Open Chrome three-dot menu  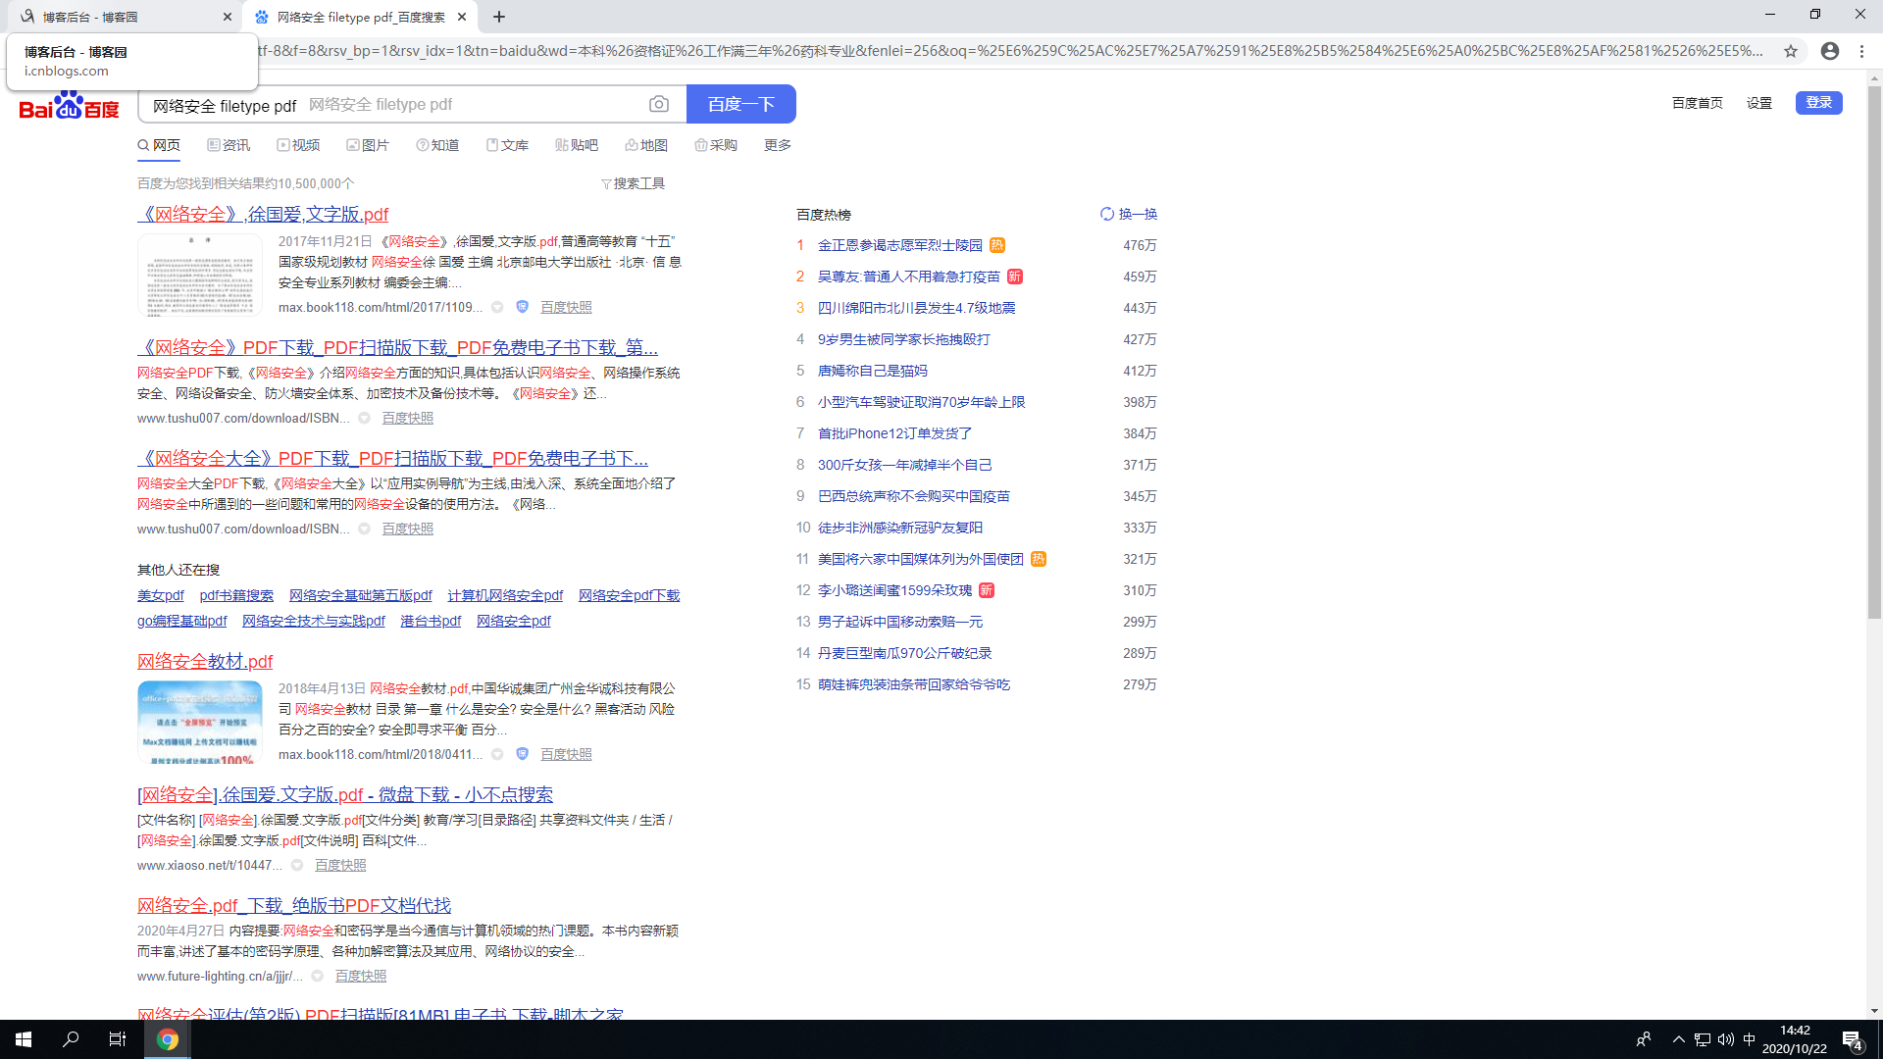(1861, 51)
